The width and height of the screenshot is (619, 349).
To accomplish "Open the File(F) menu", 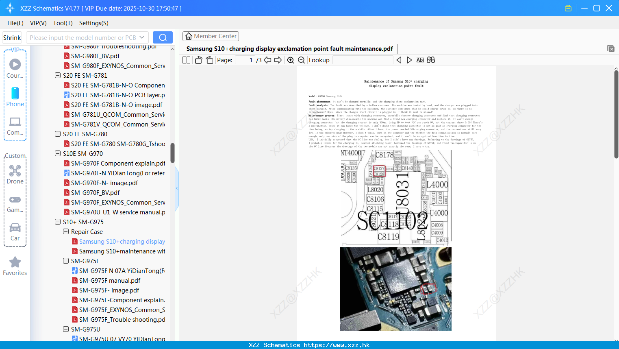I will [15, 23].
